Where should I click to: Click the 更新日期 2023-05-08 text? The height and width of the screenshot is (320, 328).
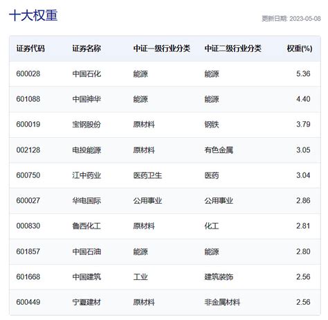(x=291, y=19)
